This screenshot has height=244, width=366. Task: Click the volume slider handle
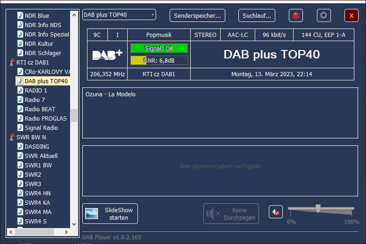pyautogui.click(x=318, y=208)
